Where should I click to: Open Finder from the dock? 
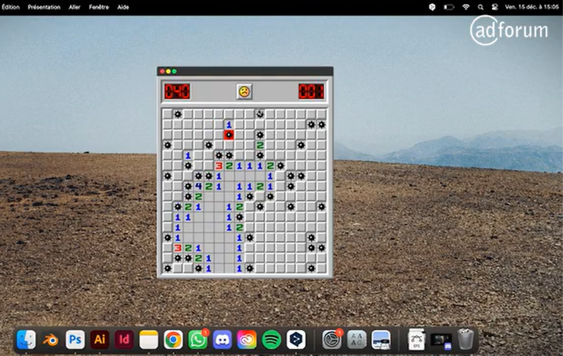pos(27,339)
